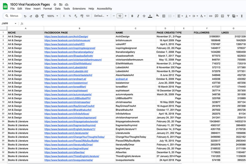The image size is (246, 164).
Task: Toggle italic formatting
Action: [x=138, y=16]
